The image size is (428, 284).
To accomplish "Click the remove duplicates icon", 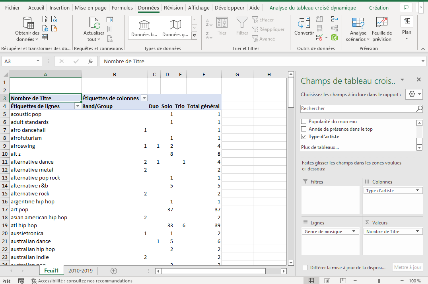I will click(x=319, y=28).
